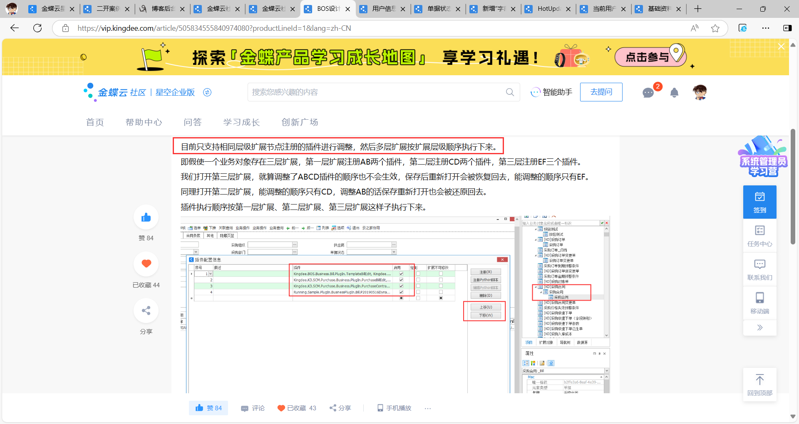Click 回到顶部 back-to-top button
The width and height of the screenshot is (799, 424).
click(760, 385)
